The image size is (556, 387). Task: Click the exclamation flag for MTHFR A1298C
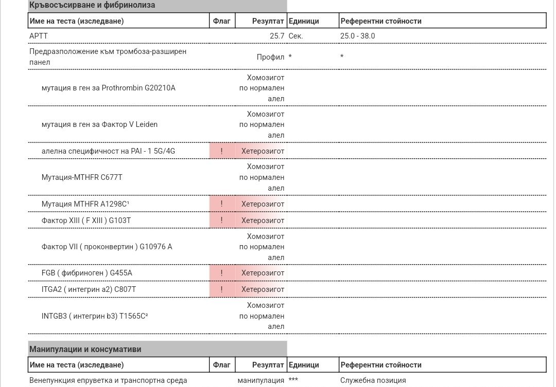pos(221,204)
